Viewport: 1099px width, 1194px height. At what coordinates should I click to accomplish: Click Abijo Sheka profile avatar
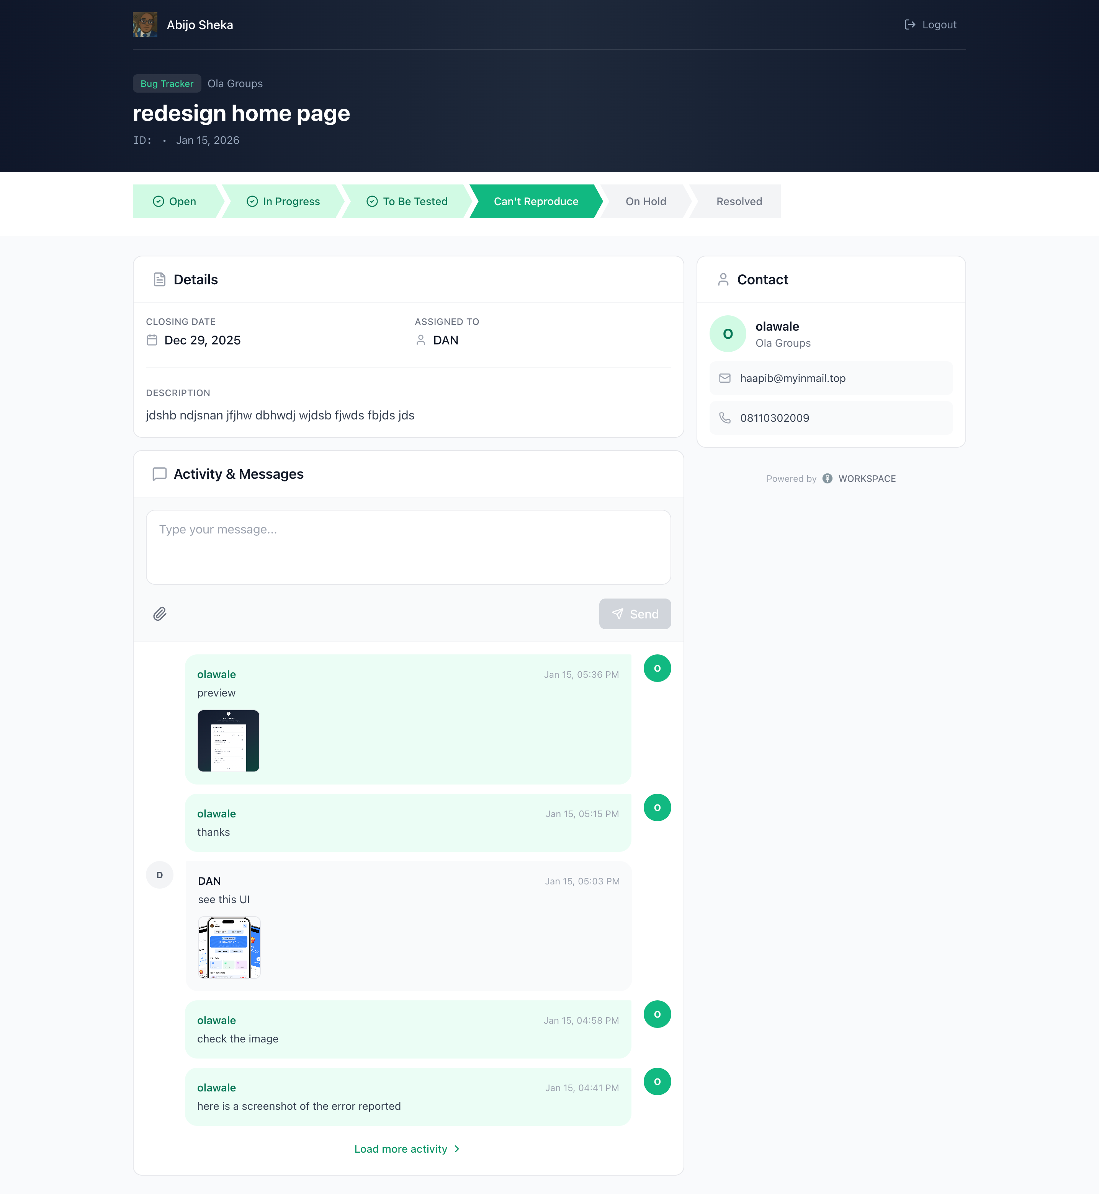pyautogui.click(x=145, y=24)
